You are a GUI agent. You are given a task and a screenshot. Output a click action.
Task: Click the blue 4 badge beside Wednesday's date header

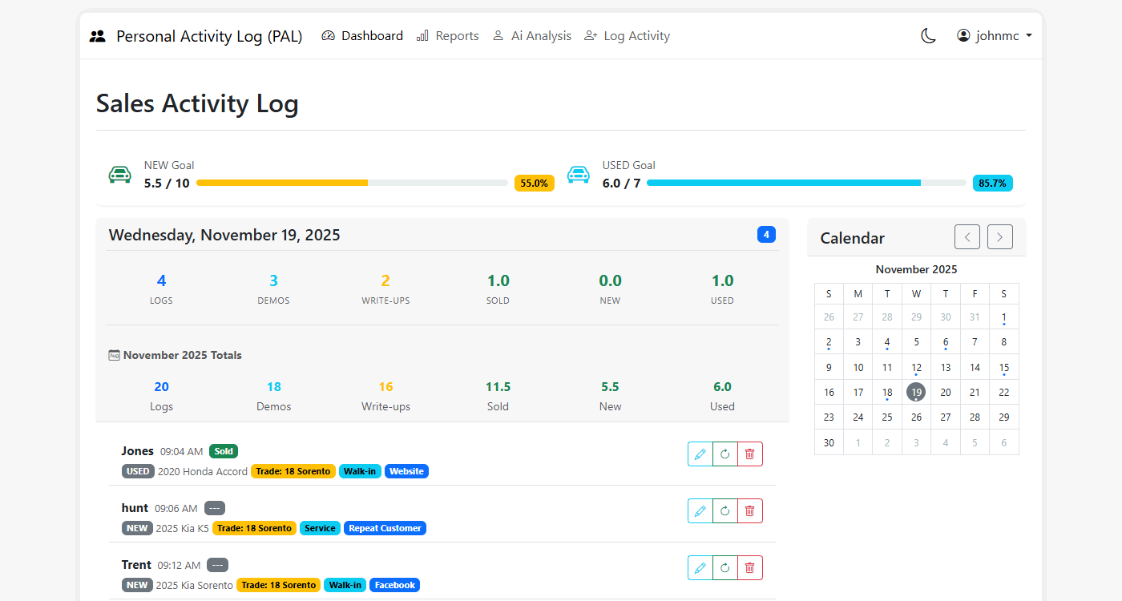[766, 234]
